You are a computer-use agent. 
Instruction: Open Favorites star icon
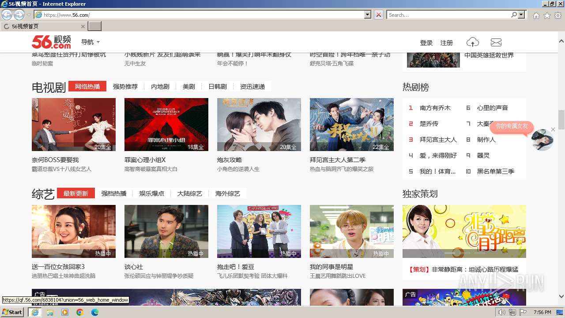coord(547,15)
